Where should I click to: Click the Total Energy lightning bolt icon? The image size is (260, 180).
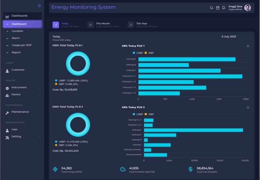(x=55, y=169)
